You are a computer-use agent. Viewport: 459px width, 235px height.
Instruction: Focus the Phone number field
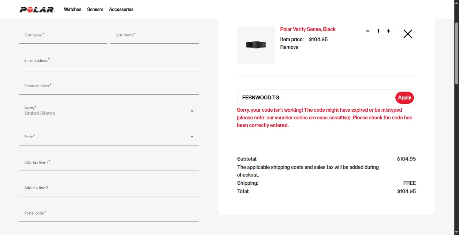109,86
